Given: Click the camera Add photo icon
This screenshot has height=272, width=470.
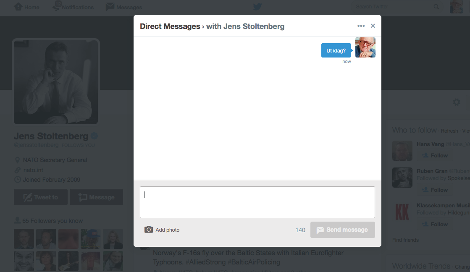Looking at the screenshot, I should click(149, 230).
